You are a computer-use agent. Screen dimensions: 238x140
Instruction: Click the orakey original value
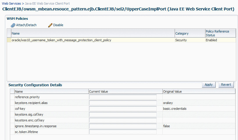[x=168, y=103]
